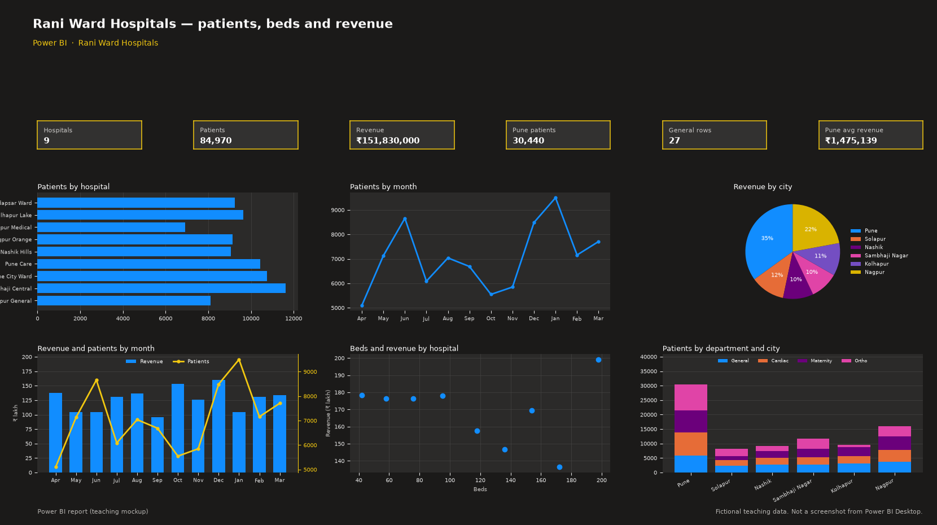Click the General legend item in department chart
Screen dimensions: 937x525
733,361
